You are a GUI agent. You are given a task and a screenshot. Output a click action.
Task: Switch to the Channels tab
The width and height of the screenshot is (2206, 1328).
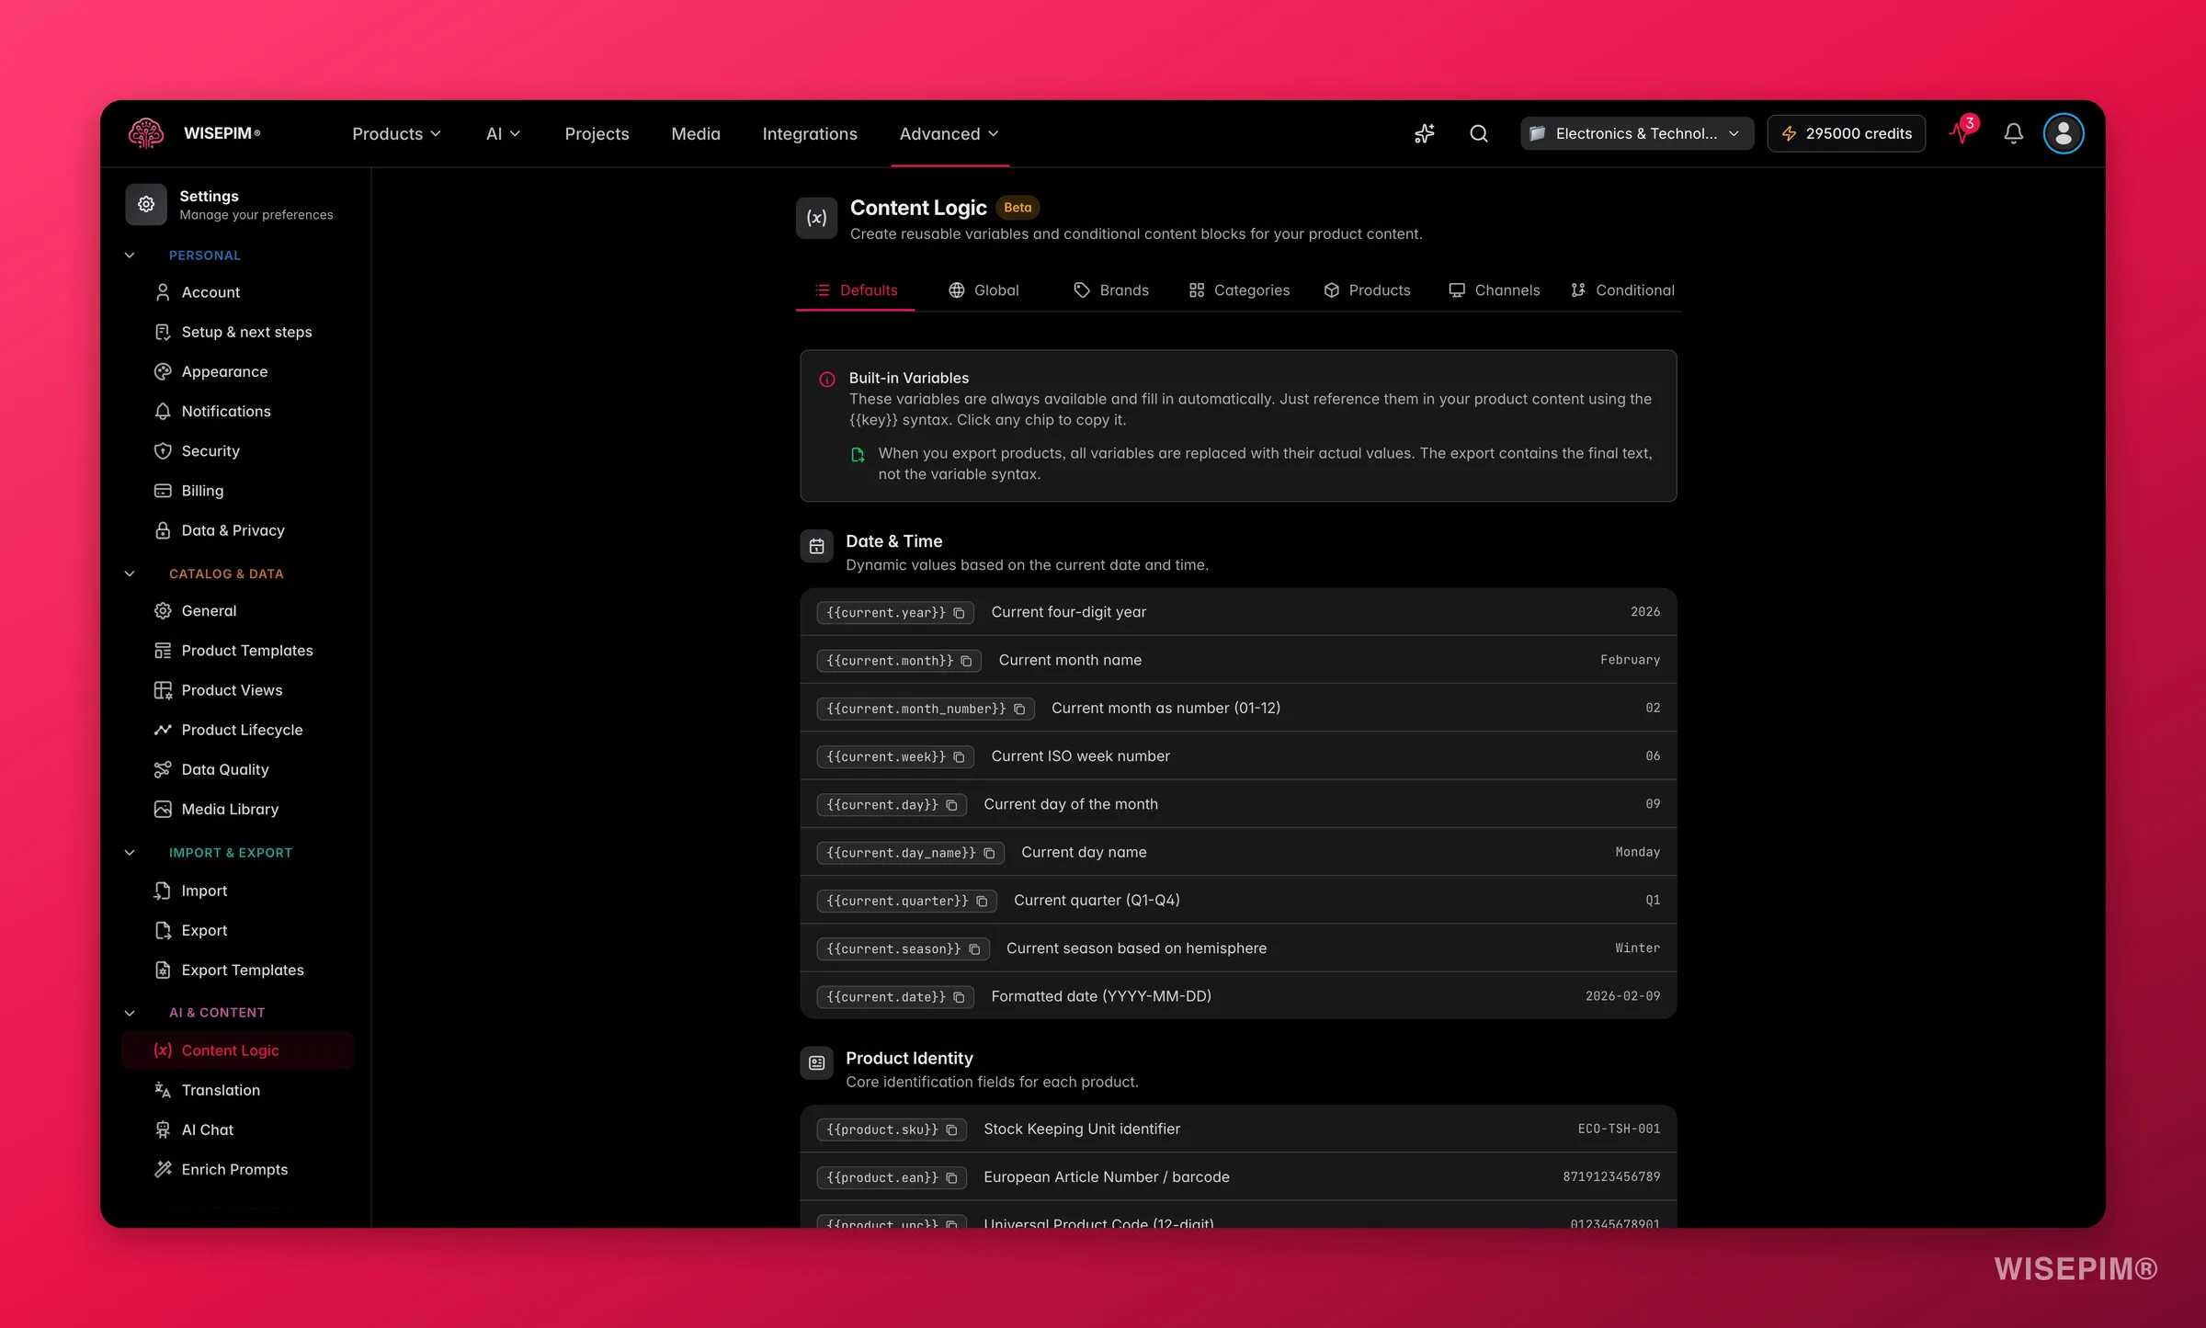pos(1494,290)
